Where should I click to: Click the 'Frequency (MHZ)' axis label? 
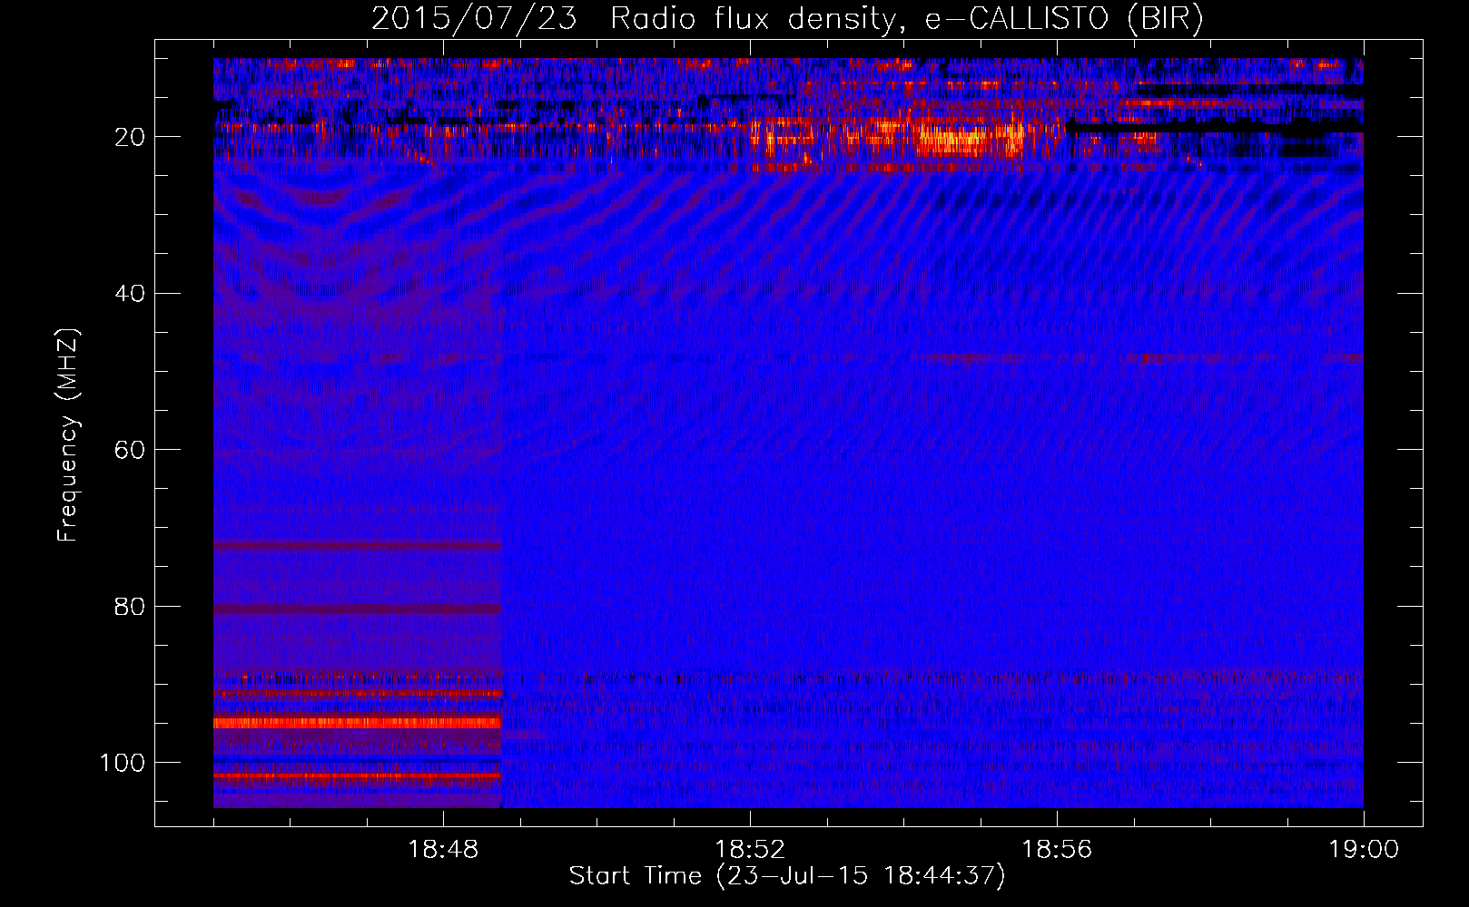coord(68,435)
